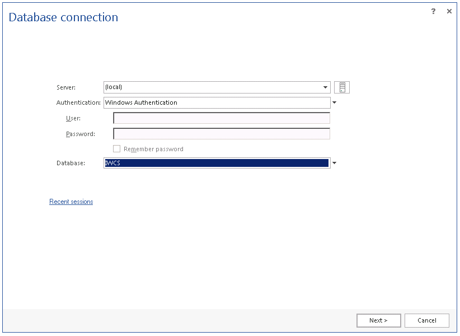The height and width of the screenshot is (336, 460).
Task: Open help with the question mark icon
Action: (433, 11)
